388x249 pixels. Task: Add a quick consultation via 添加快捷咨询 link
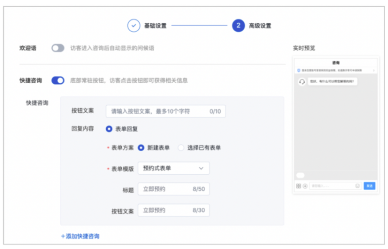point(80,236)
